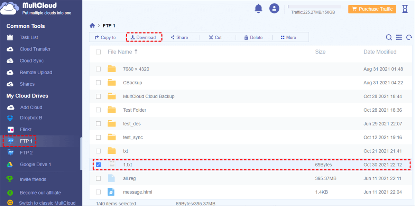The image size is (415, 206).
Task: Check the Test Folder row checkbox
Action: [98, 110]
